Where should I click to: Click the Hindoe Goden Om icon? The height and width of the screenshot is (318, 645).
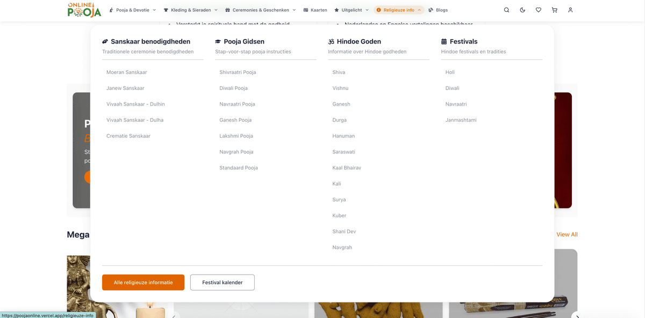pos(331,41)
